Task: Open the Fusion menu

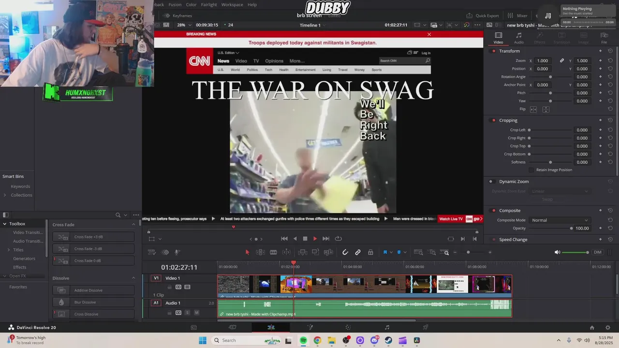Action: [175, 5]
